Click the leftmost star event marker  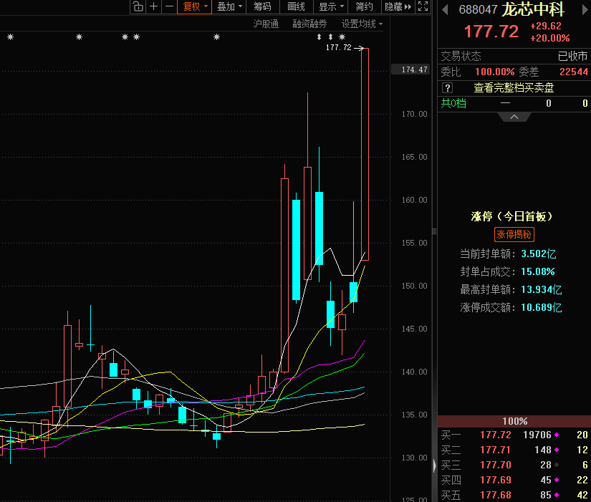tap(10, 37)
